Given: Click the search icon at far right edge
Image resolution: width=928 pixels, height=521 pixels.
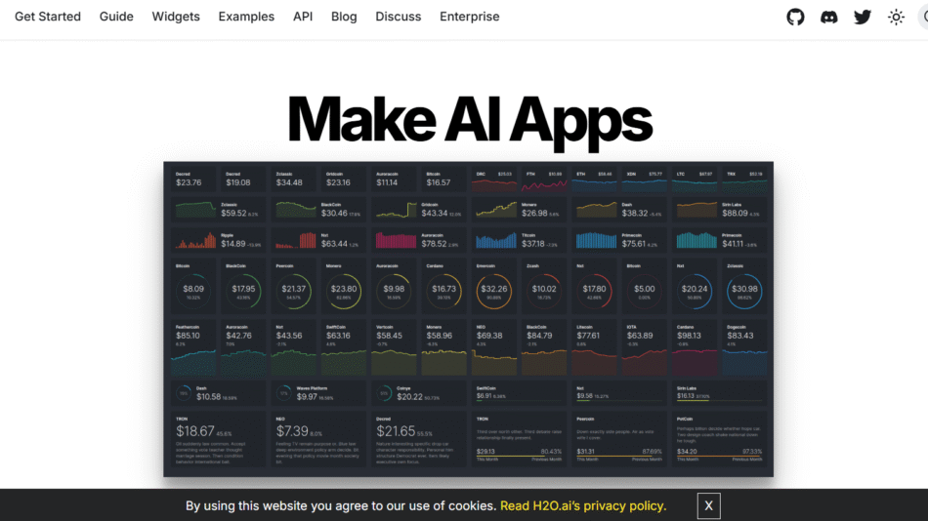Looking at the screenshot, I should 922,17.
